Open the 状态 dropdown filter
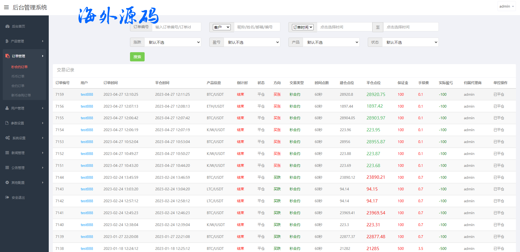The height and width of the screenshot is (252, 520). coord(410,42)
